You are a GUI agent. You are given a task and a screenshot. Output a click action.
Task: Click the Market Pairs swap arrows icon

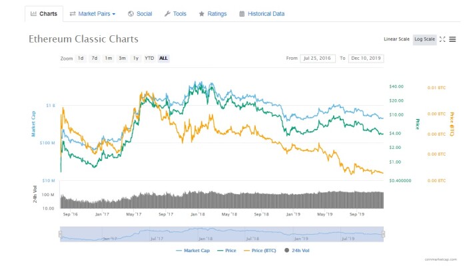73,13
